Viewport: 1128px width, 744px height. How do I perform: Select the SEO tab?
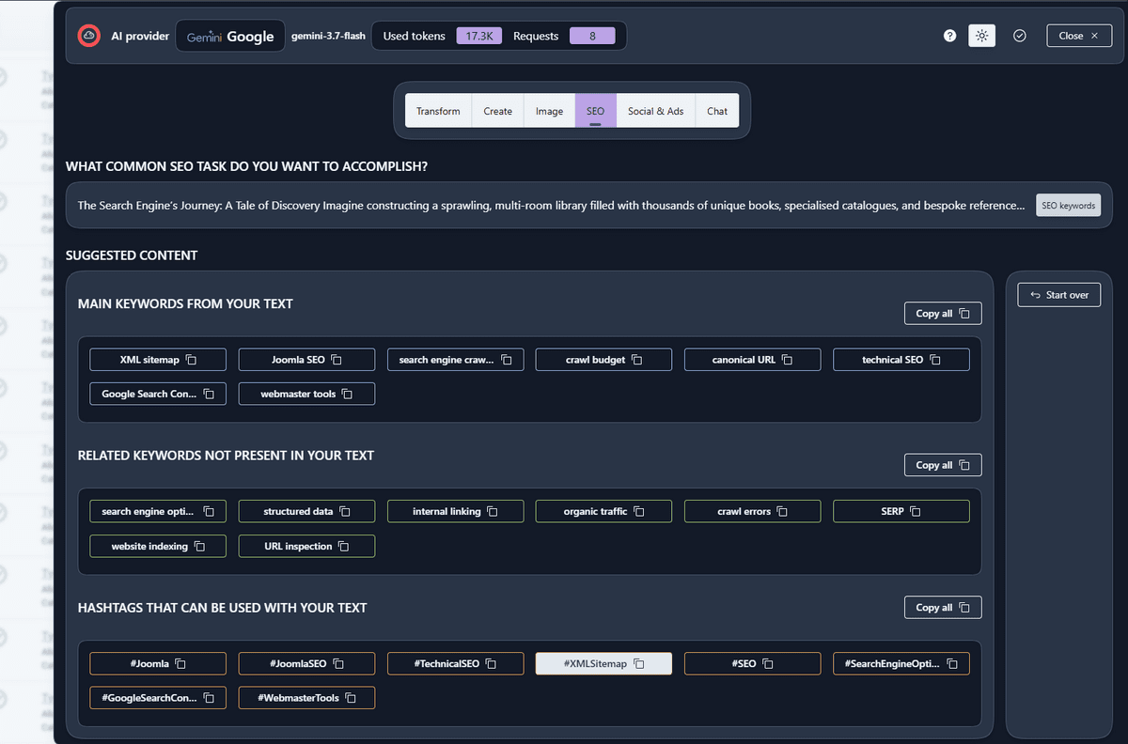click(595, 110)
